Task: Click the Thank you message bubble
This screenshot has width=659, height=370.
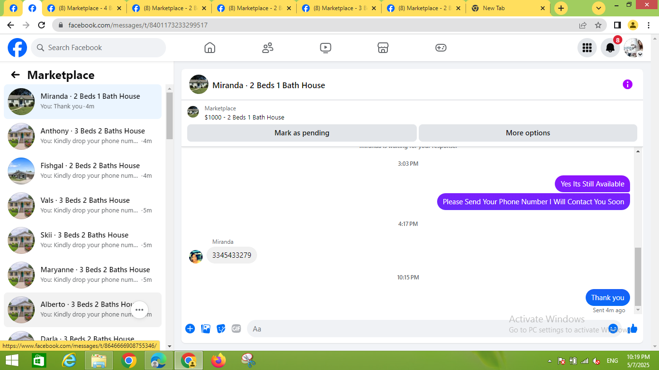Action: point(607,298)
